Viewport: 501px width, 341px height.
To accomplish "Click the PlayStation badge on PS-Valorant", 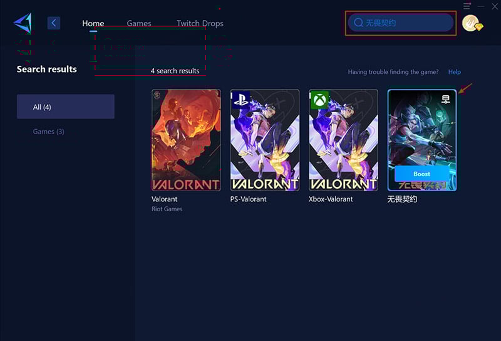I will point(240,100).
